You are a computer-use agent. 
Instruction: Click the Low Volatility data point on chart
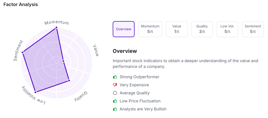(x=36, y=92)
